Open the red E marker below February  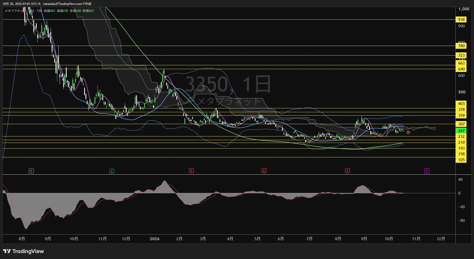coord(191,171)
